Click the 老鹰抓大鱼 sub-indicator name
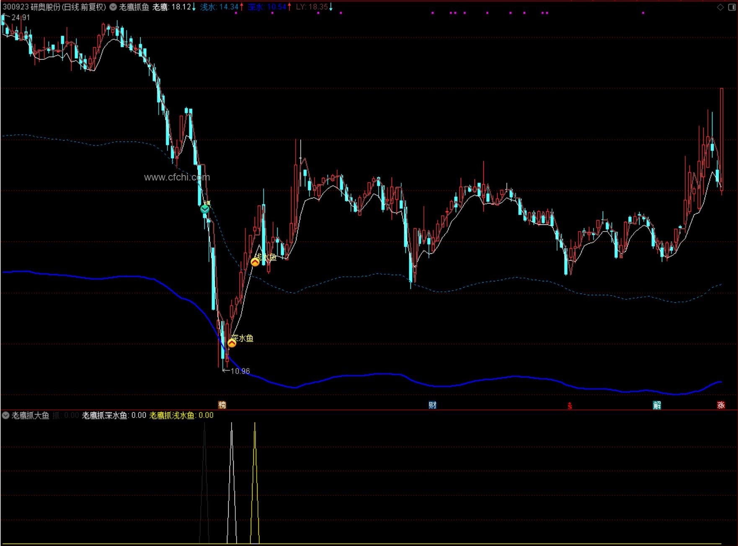Screen dimensions: 738x546 click(x=30, y=415)
